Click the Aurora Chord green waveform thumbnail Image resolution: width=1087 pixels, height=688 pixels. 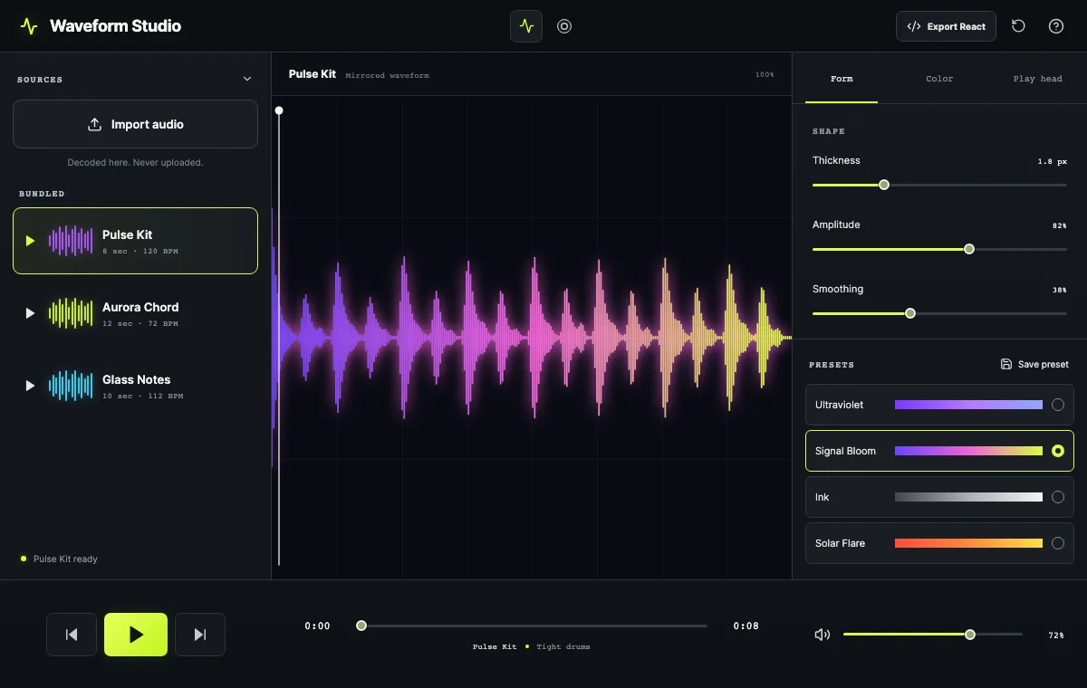pyautogui.click(x=71, y=313)
